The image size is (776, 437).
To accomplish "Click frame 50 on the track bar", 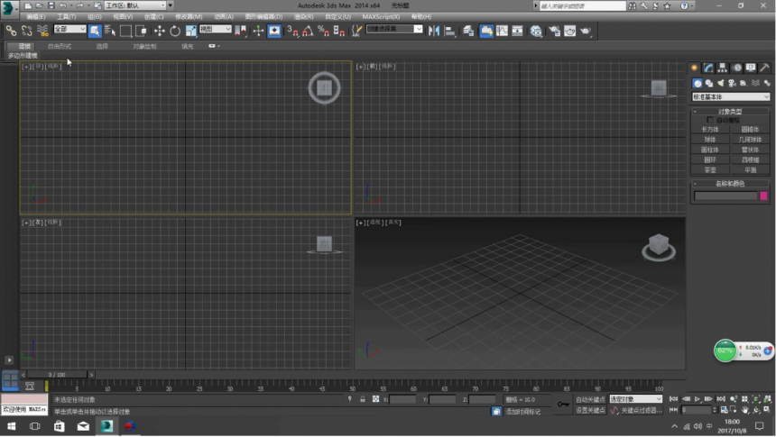I will click(x=353, y=386).
